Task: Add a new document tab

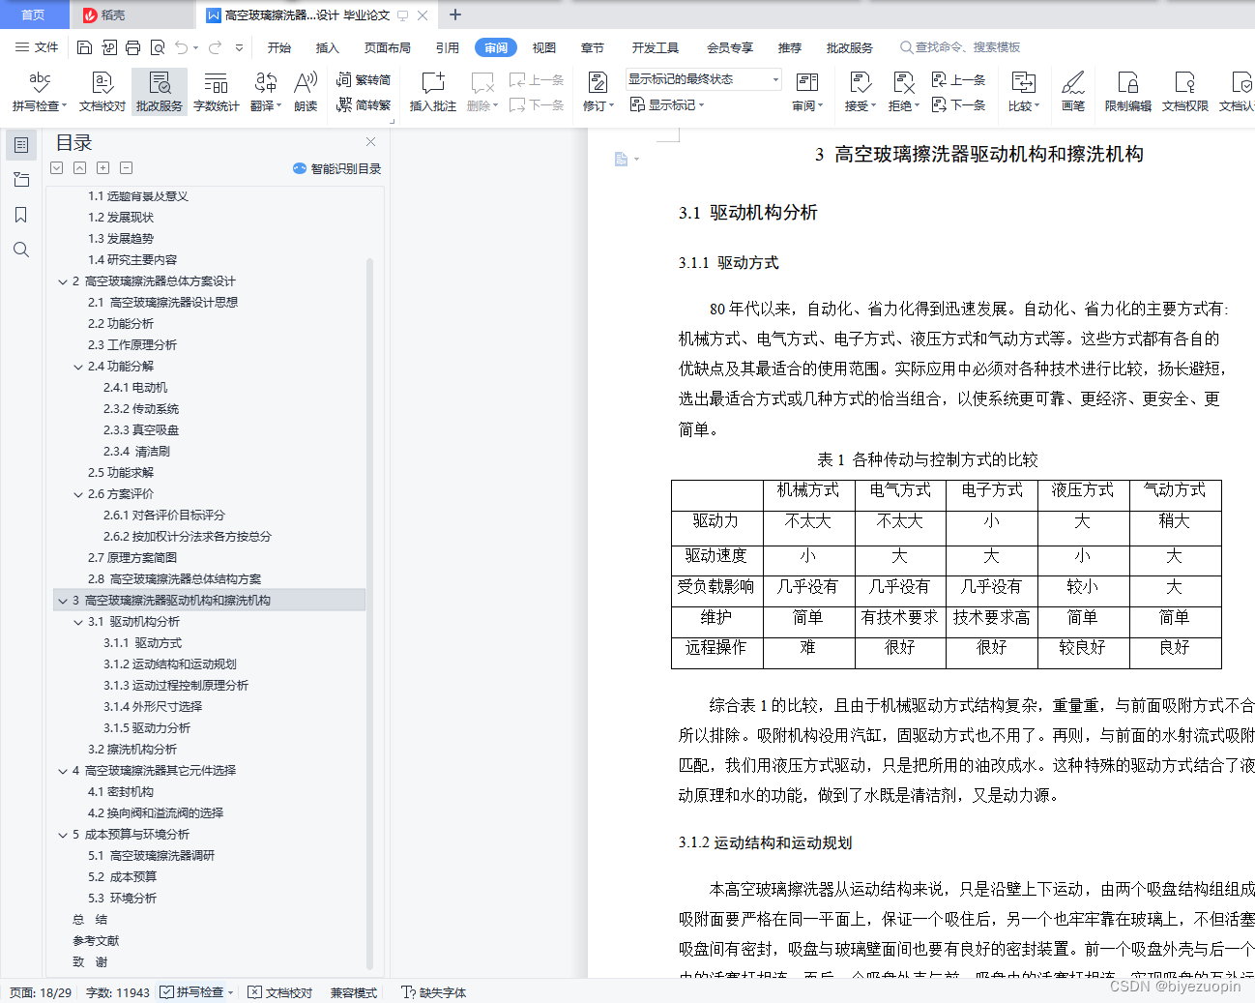Action: 455,15
